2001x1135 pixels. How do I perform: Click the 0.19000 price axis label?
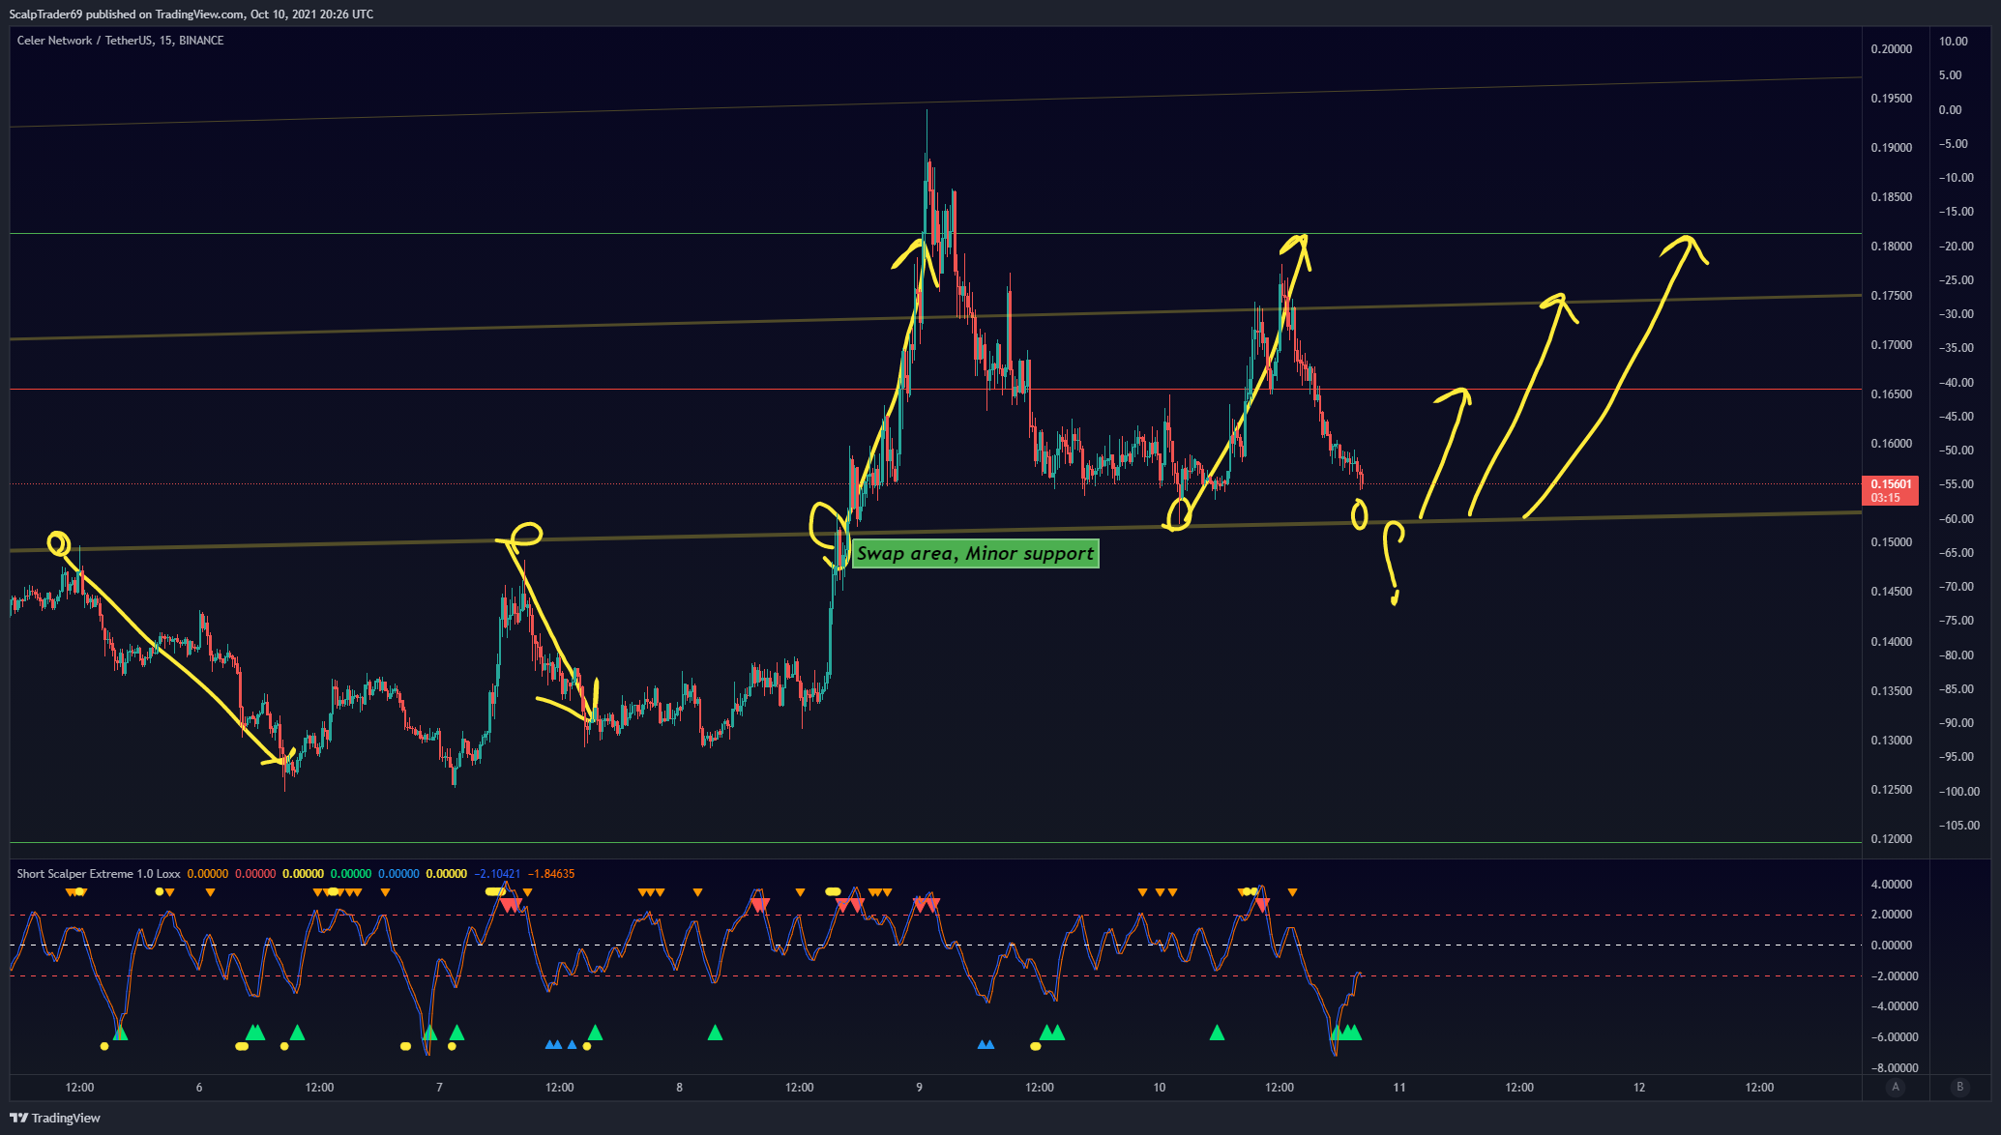[1891, 148]
